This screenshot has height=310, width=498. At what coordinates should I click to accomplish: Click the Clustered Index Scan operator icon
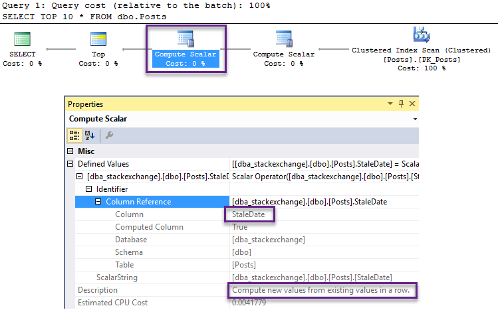[422, 35]
